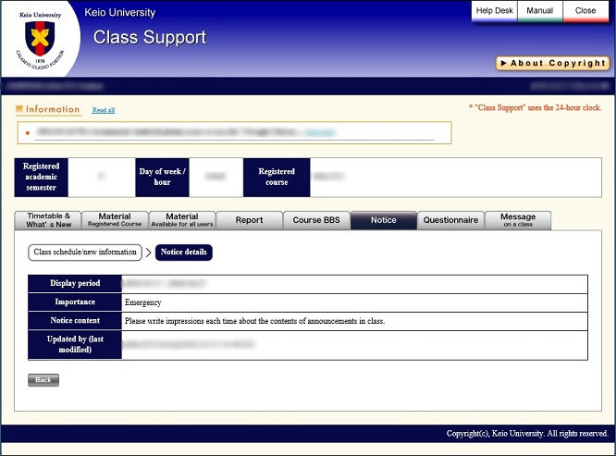Viewport: 616px width, 456px height.
Task: Click the orange Information heading icon
Action: [x=19, y=110]
